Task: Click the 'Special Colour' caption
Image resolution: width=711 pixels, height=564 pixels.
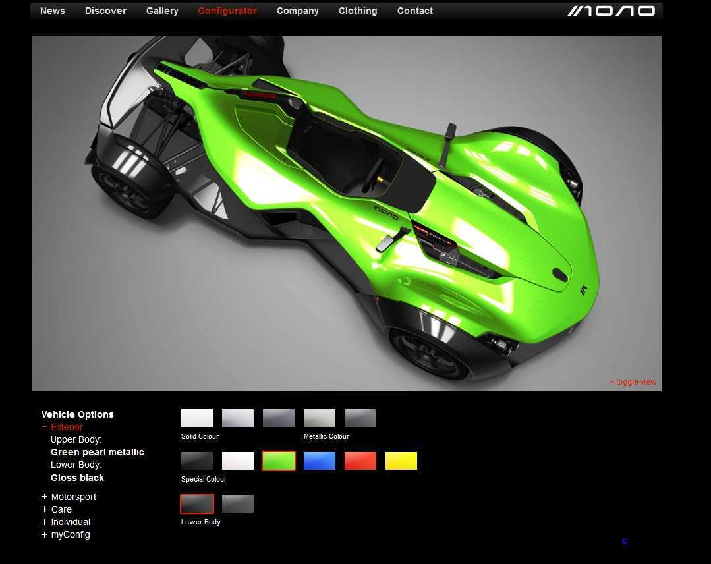Action: (x=204, y=479)
